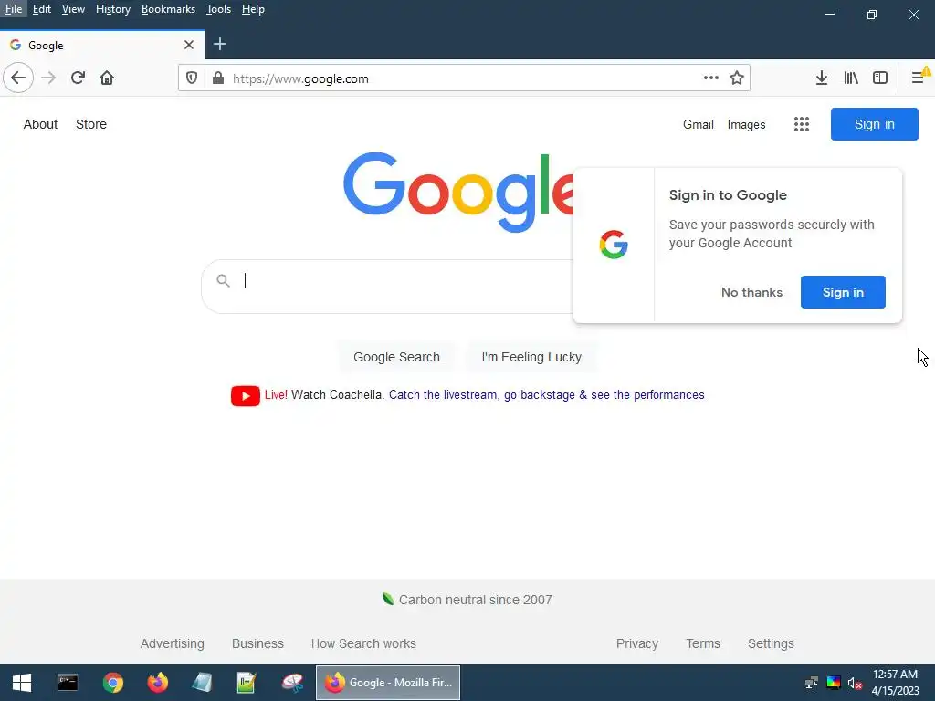The height and width of the screenshot is (701, 935).
Task: Go back using Firefox back arrow
Action: [x=18, y=78]
